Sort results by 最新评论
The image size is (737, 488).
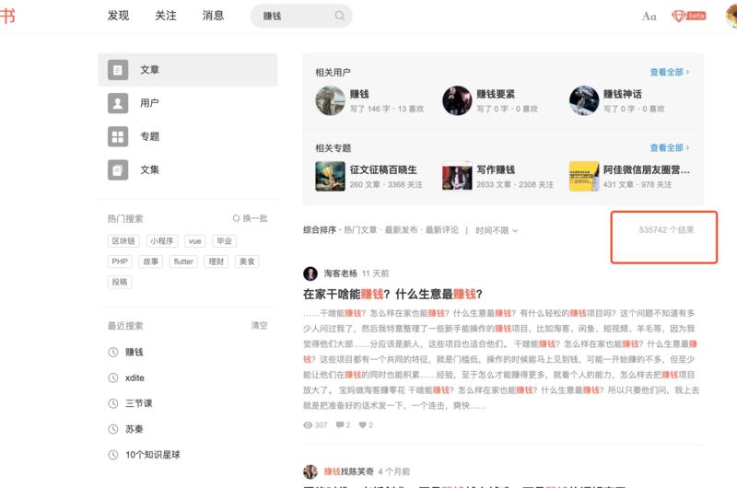point(442,230)
